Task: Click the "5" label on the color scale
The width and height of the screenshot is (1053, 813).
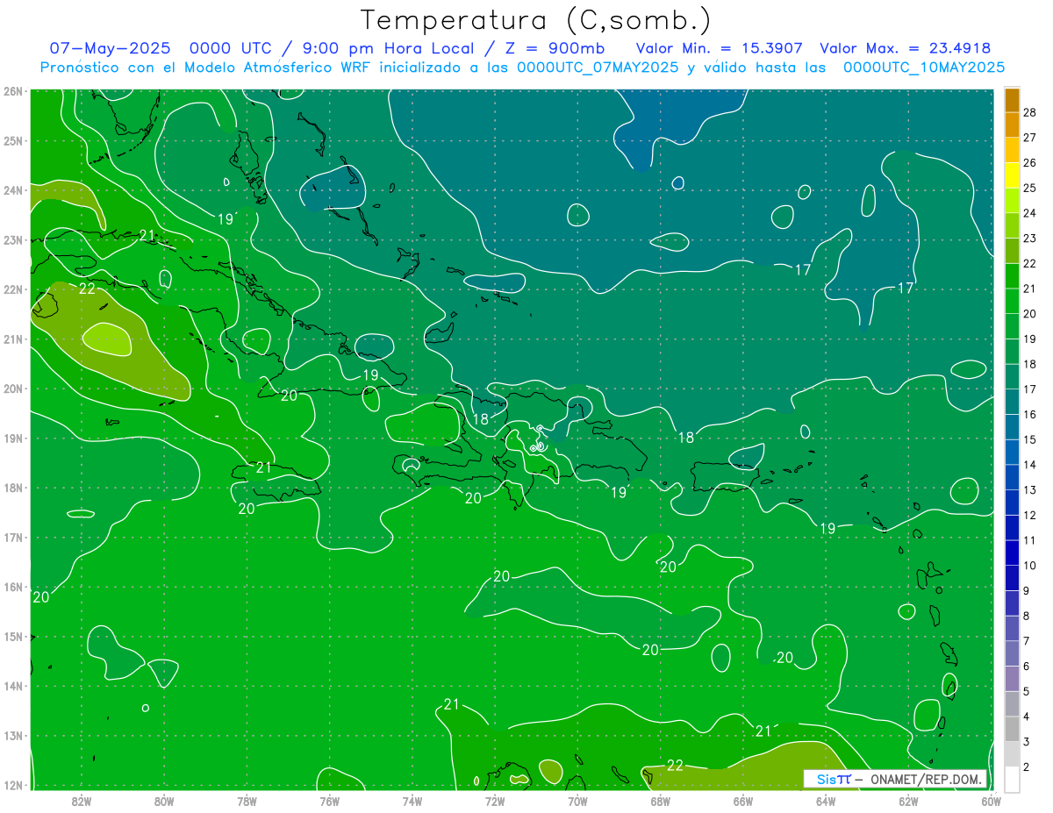Action: point(1027,691)
